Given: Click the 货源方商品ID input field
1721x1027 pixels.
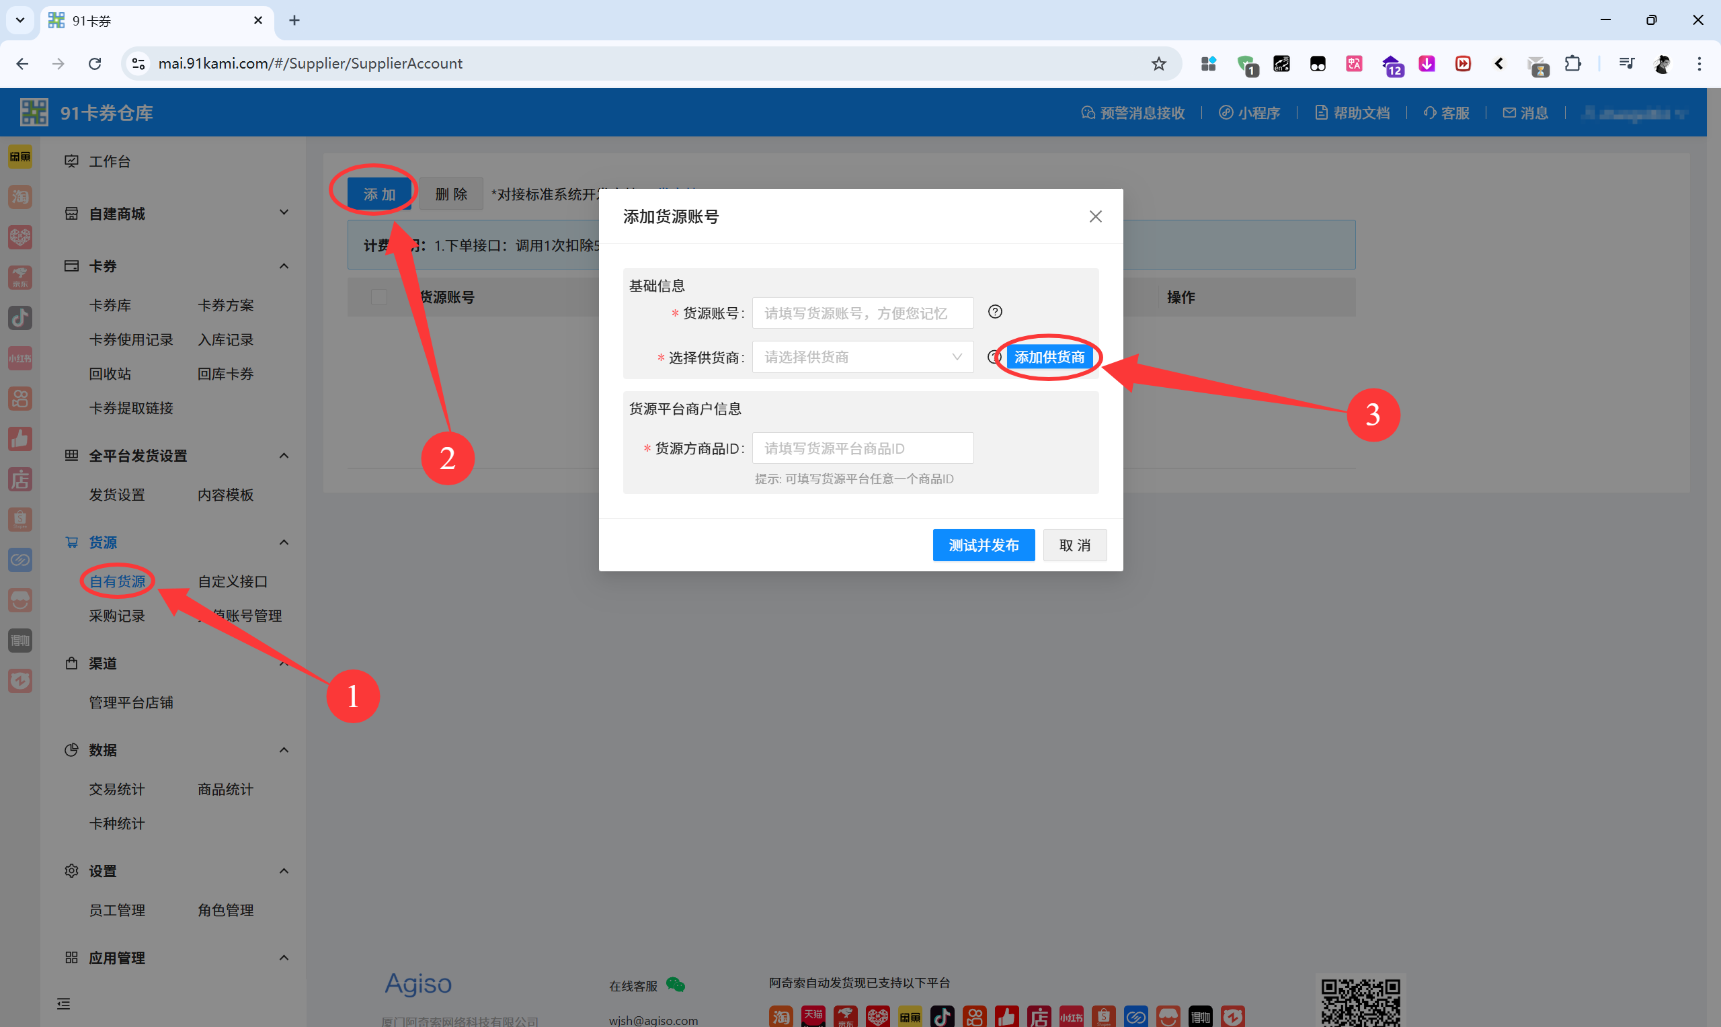Looking at the screenshot, I should 863,448.
